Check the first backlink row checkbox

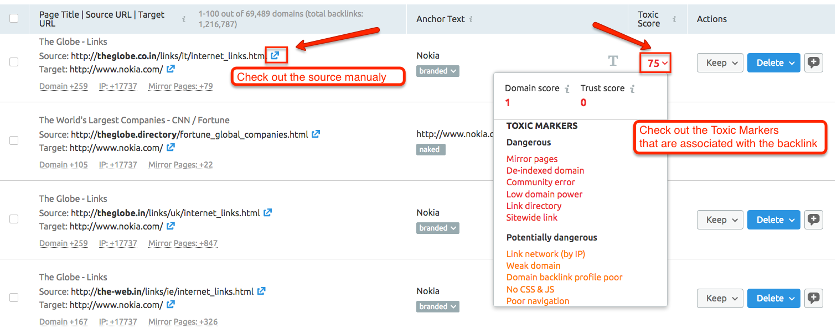coord(14,62)
